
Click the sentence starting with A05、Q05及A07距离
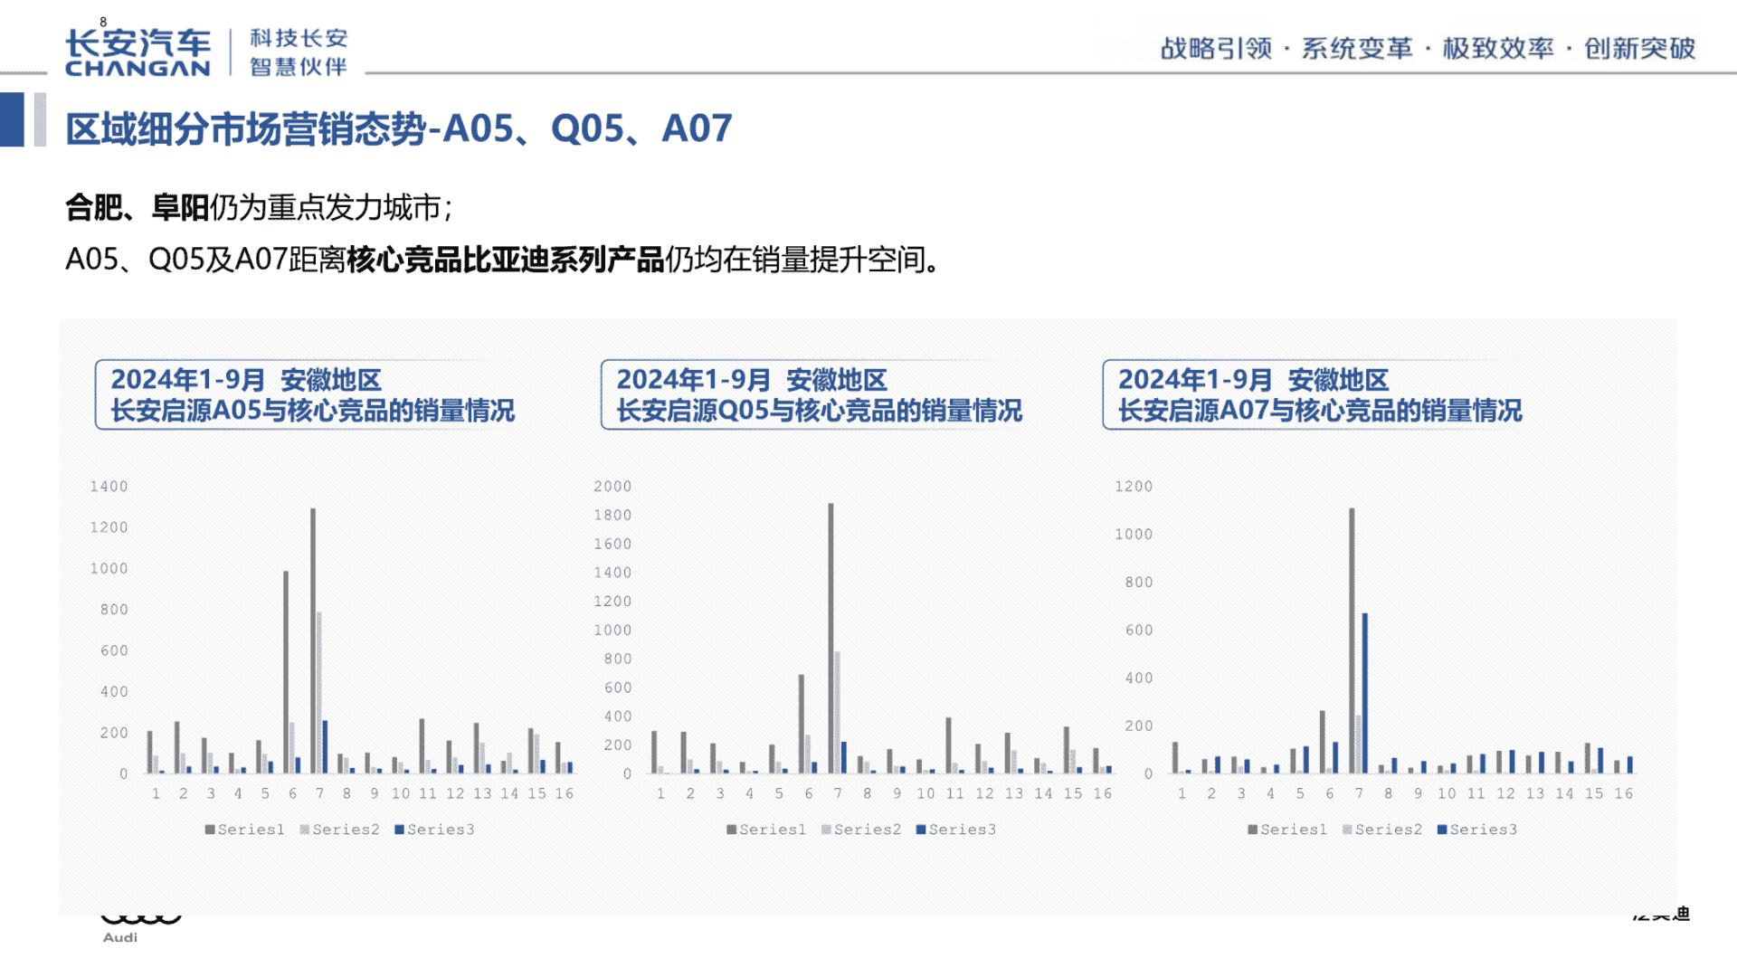point(505,260)
